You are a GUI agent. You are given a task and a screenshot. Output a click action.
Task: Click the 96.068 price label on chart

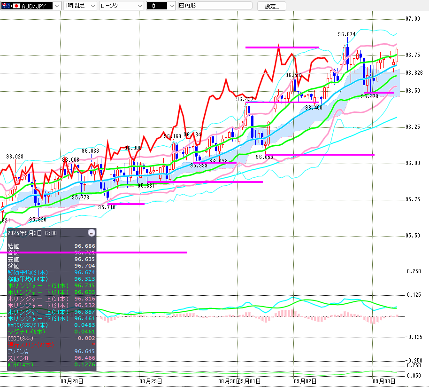90,151
